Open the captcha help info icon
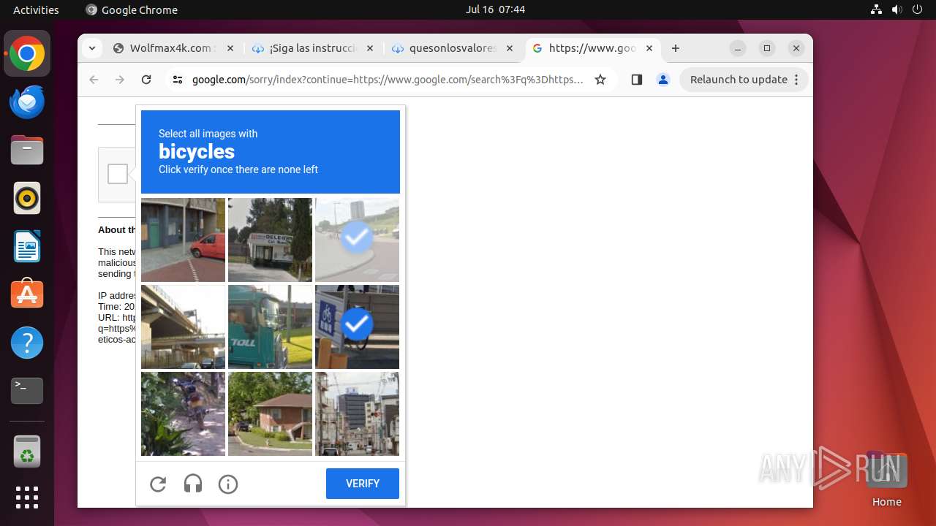The height and width of the screenshot is (526, 936). tap(228, 484)
